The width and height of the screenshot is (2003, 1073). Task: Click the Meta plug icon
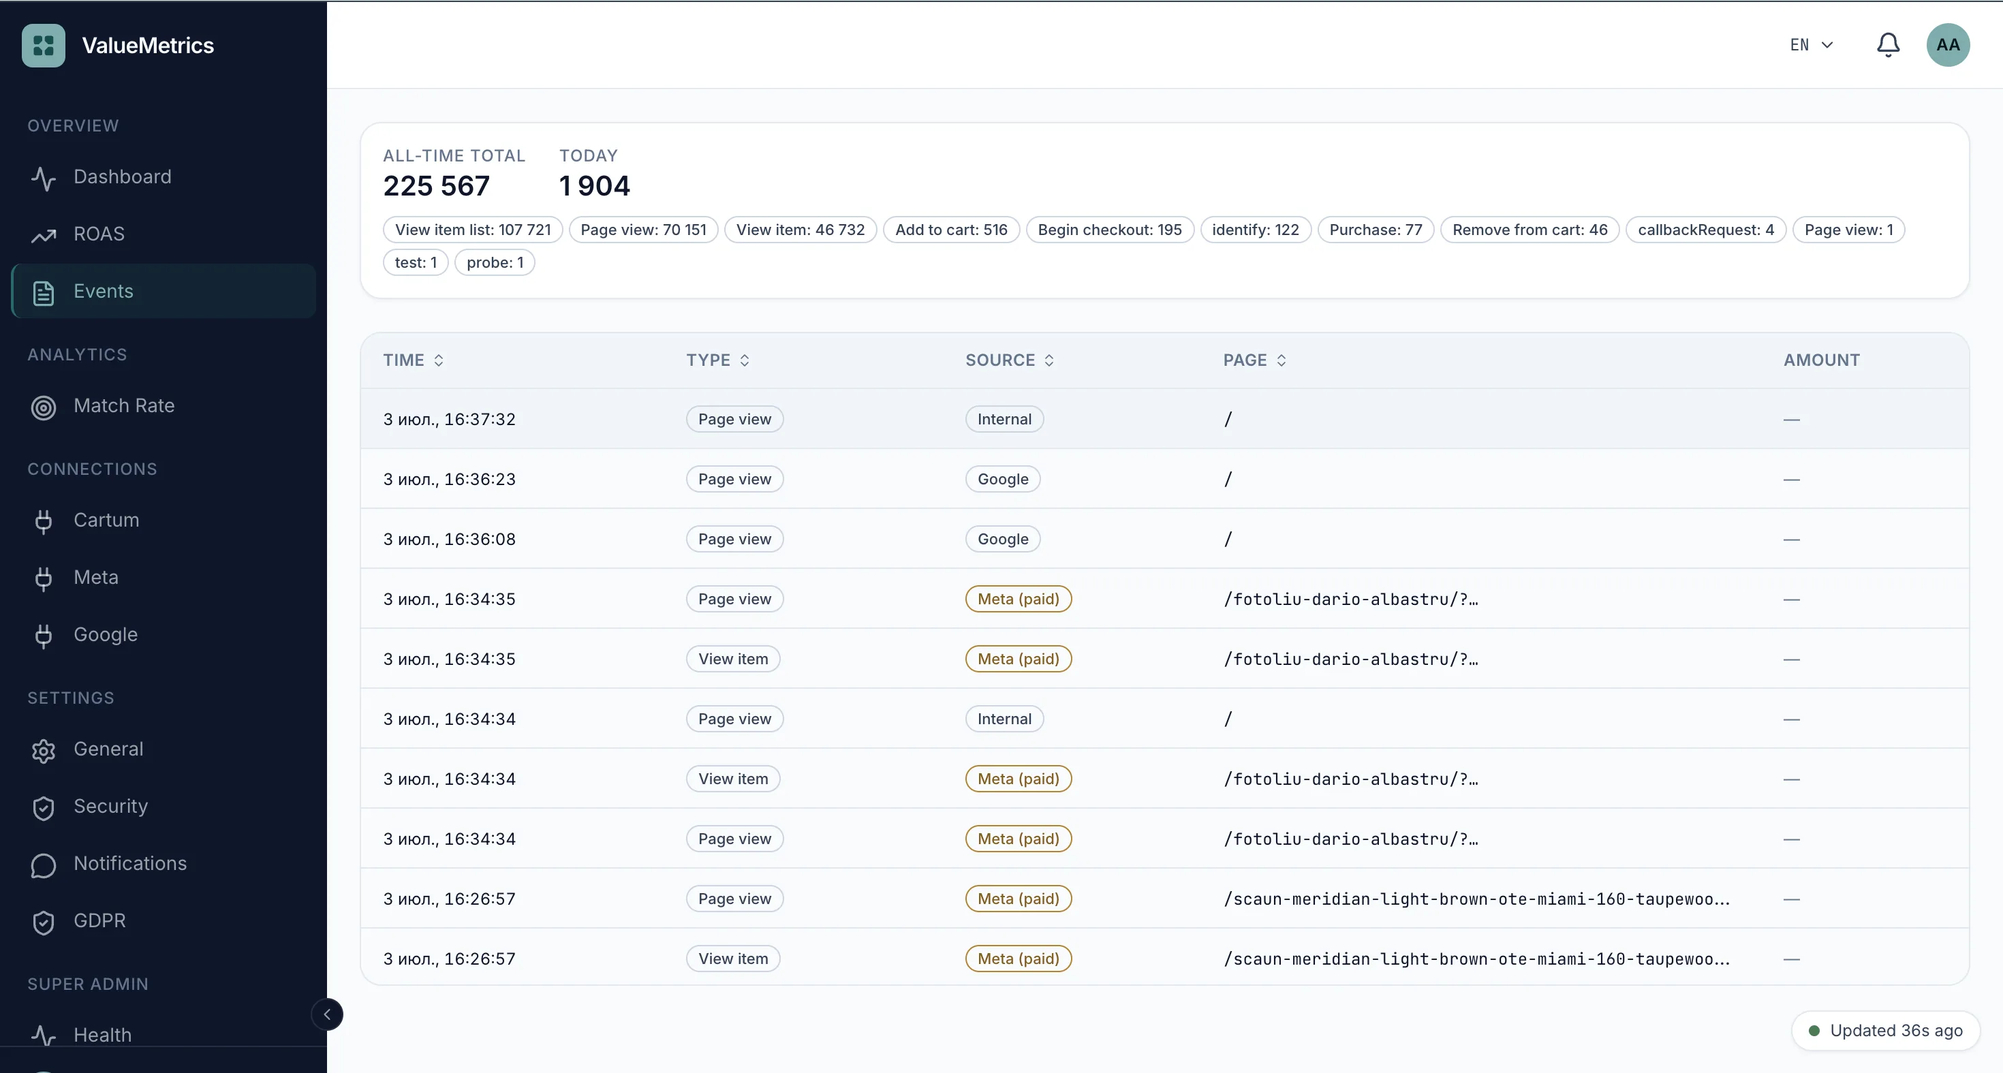tap(44, 578)
